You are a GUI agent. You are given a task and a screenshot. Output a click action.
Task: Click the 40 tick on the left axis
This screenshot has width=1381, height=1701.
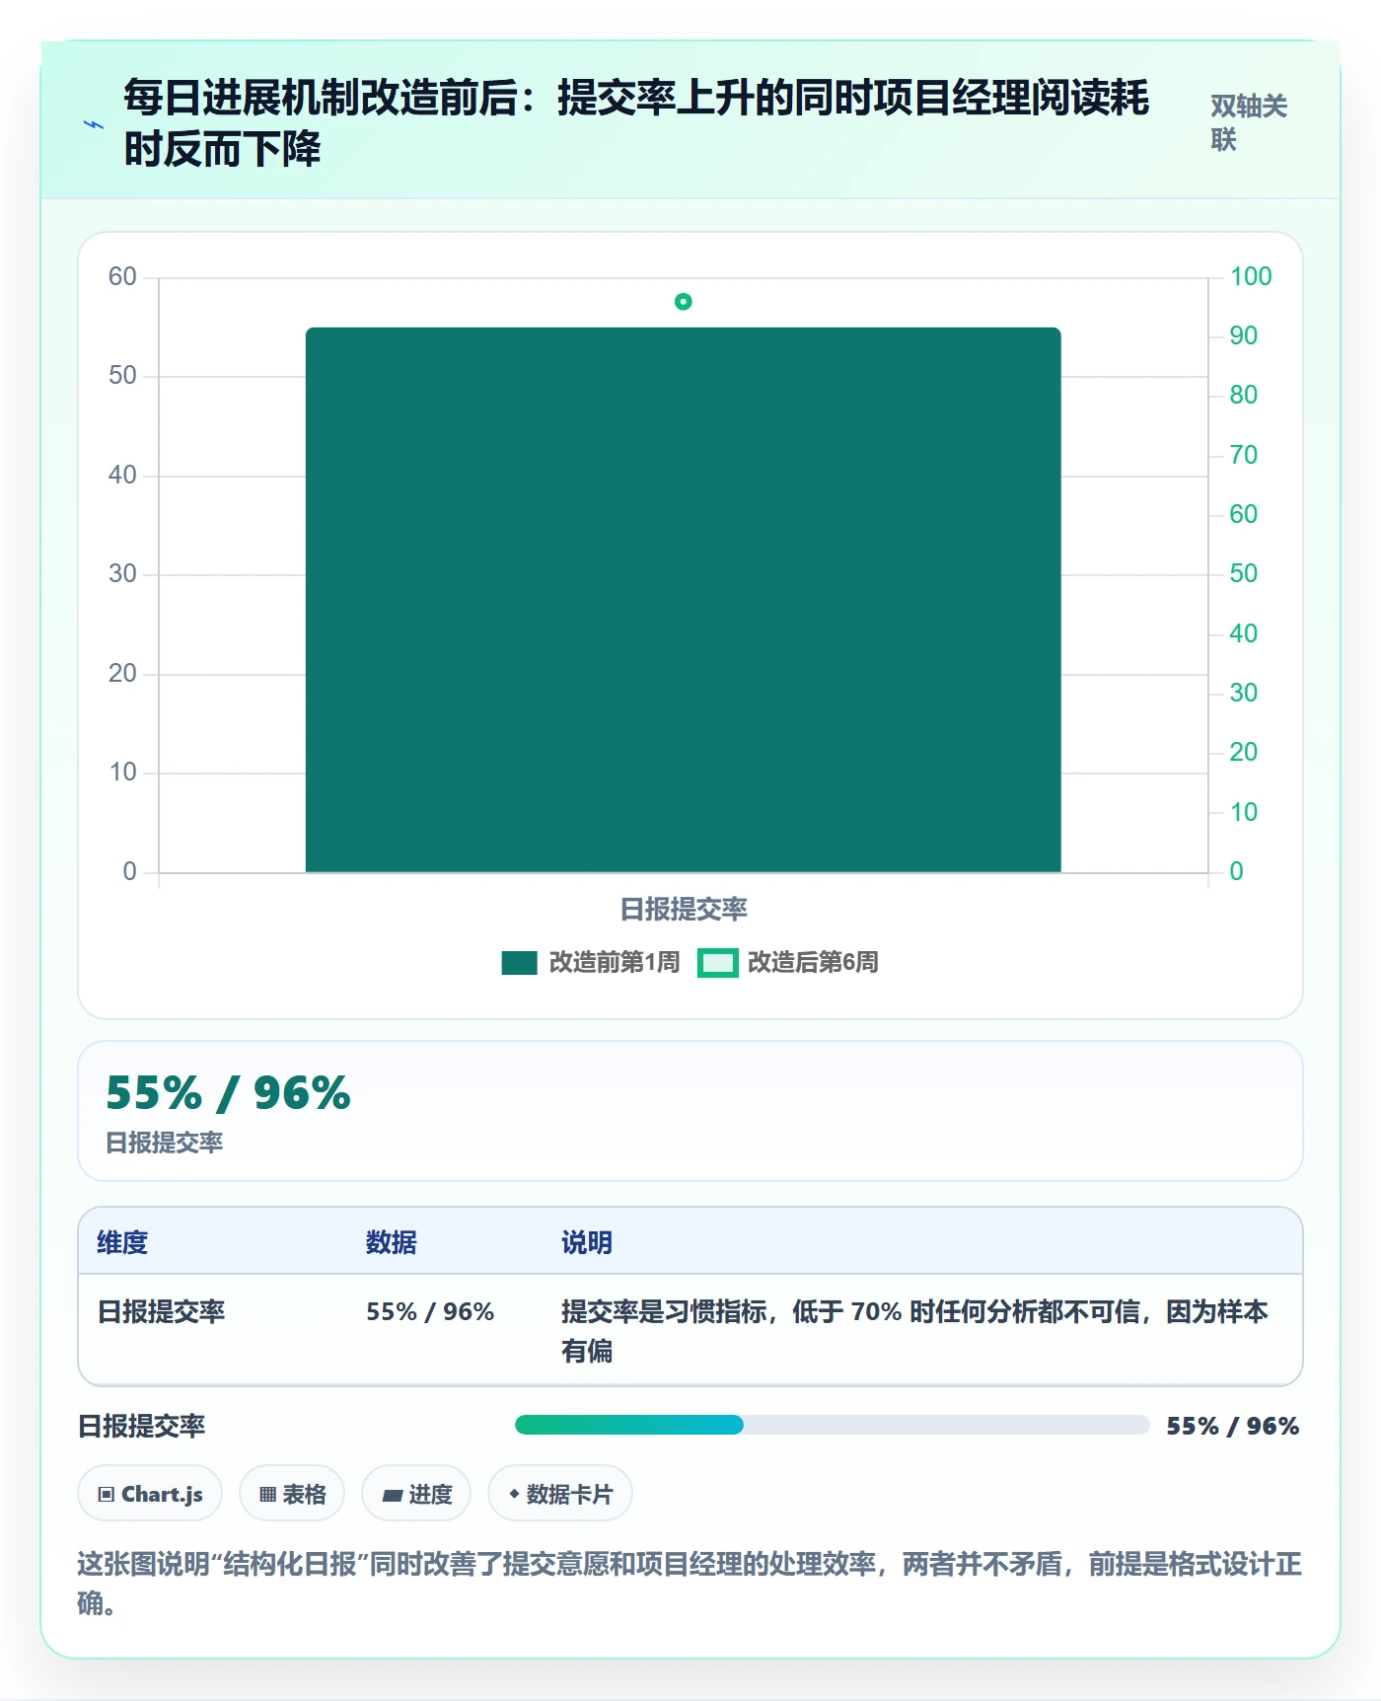(122, 475)
